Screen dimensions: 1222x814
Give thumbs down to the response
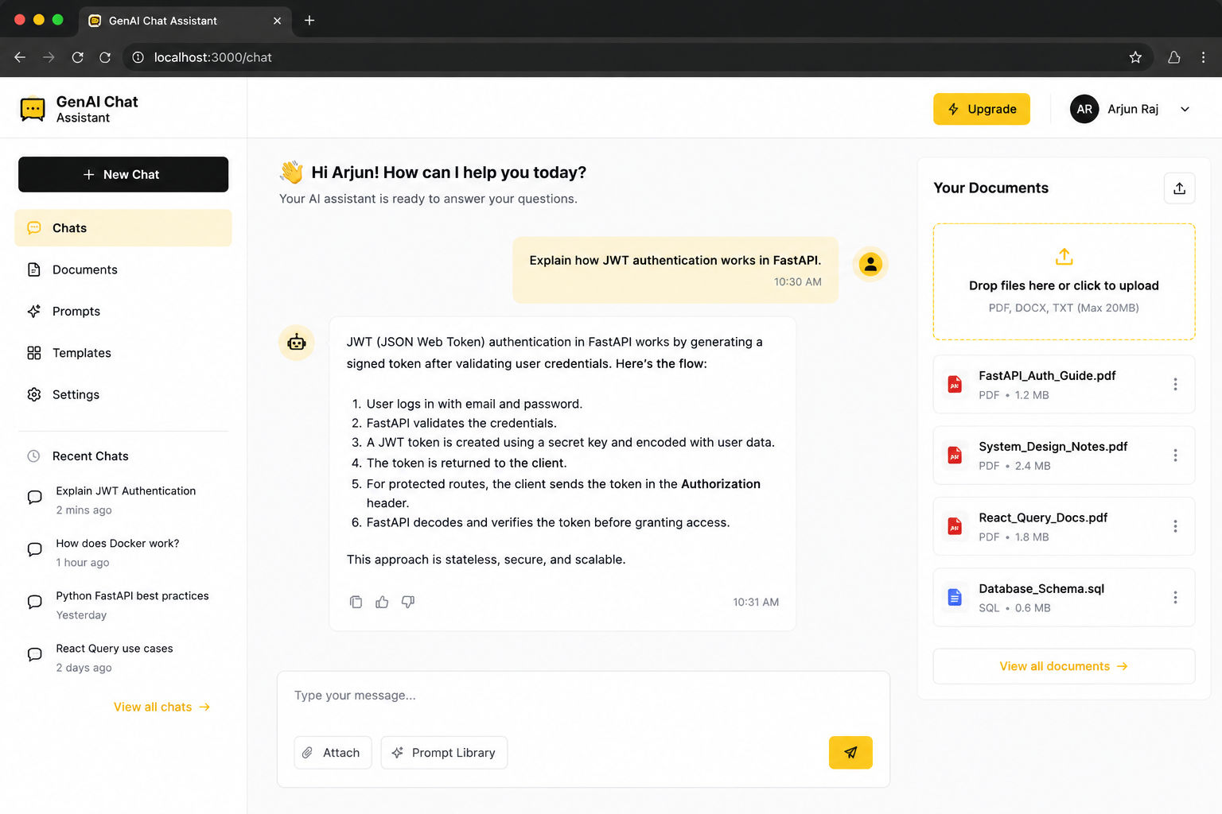coord(408,602)
